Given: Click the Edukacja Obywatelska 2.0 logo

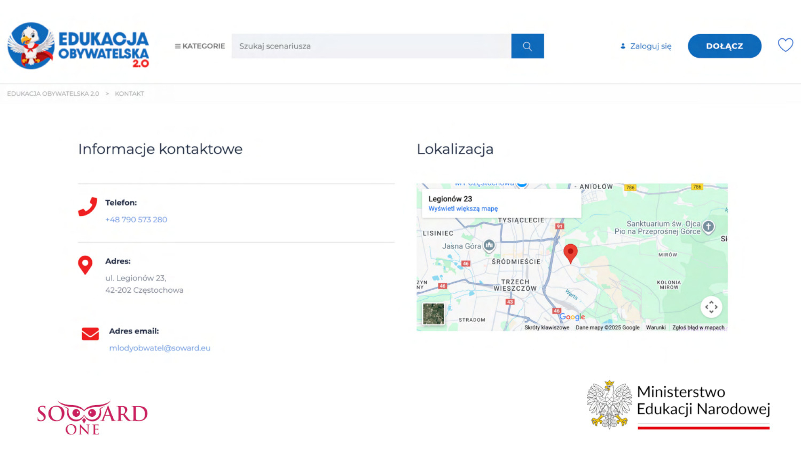Looking at the screenshot, I should (x=78, y=46).
